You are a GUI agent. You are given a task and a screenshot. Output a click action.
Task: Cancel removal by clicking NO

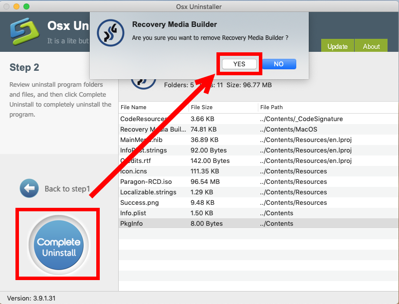click(279, 64)
